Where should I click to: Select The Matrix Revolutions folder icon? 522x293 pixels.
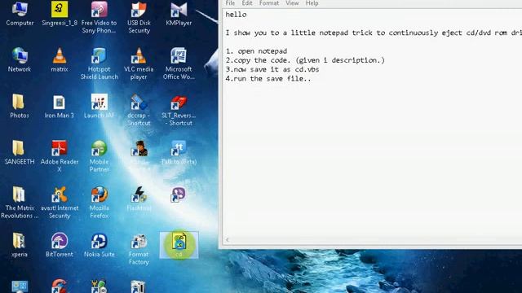click(x=20, y=203)
